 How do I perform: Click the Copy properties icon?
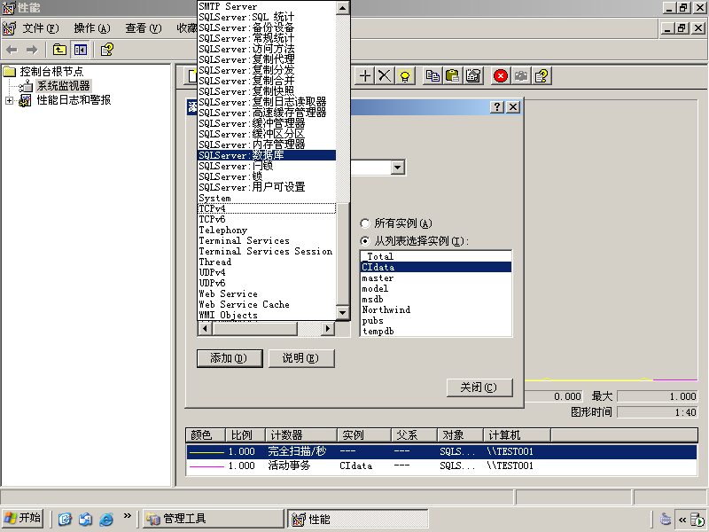pyautogui.click(x=432, y=75)
